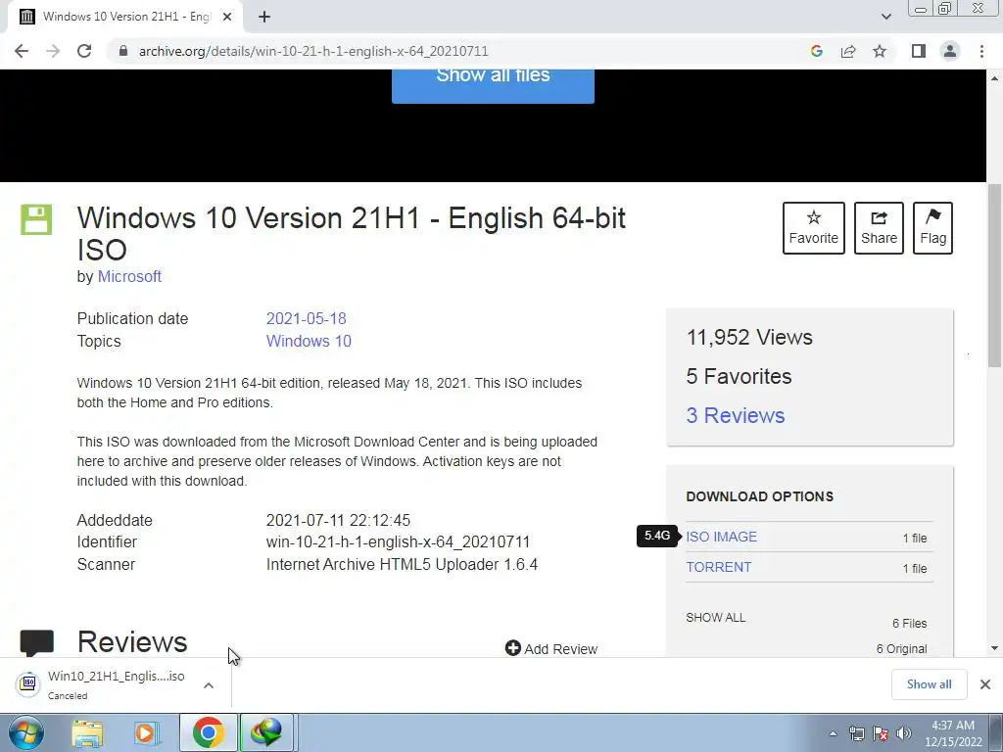Click the vertical scrollbar thumb
This screenshot has width=1003, height=752.
tap(995, 274)
